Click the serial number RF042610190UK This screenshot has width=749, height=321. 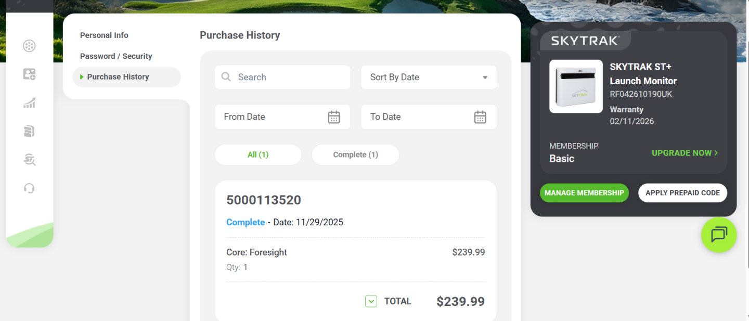pyautogui.click(x=641, y=94)
